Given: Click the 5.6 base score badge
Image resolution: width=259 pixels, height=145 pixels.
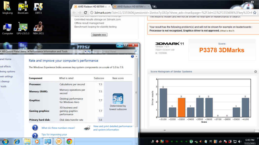Looking at the screenshot, I should click(x=118, y=99).
